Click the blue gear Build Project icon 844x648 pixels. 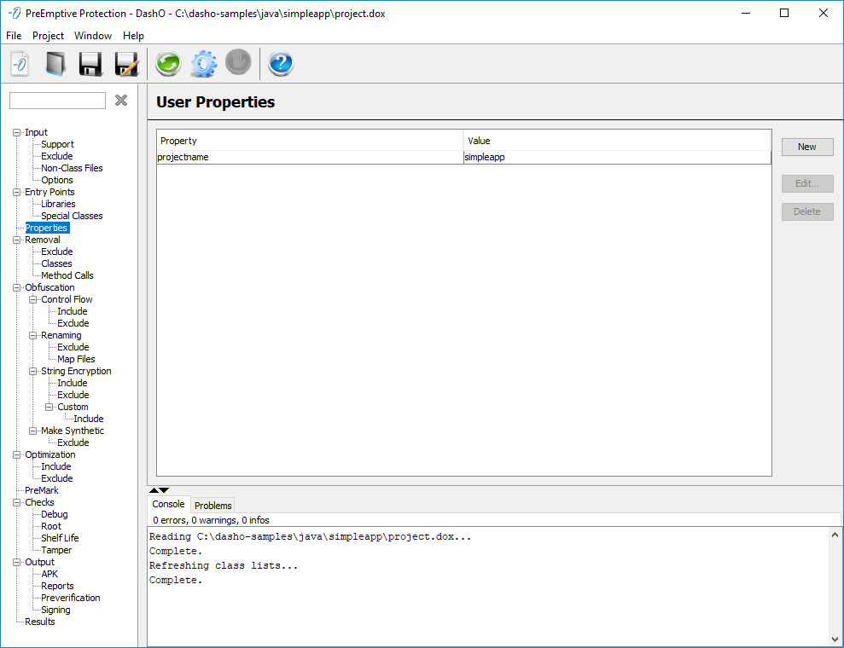203,64
